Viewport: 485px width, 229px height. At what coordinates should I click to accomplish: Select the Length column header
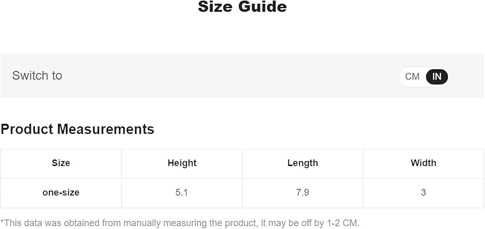click(303, 163)
